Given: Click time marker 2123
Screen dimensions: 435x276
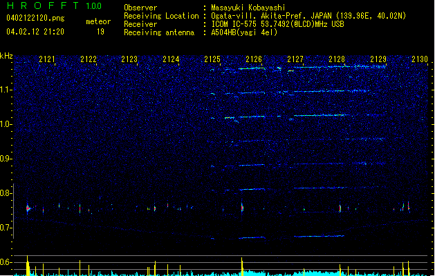Looking at the screenshot, I should click(x=129, y=59).
